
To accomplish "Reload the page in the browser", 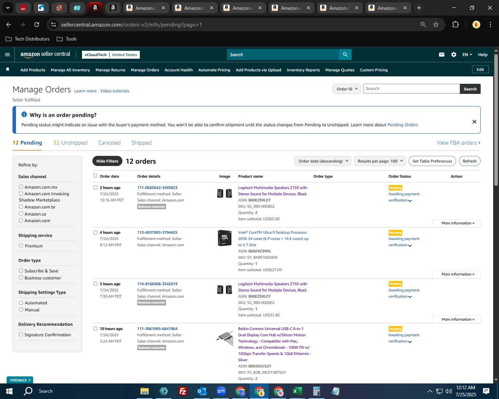I will [37, 25].
